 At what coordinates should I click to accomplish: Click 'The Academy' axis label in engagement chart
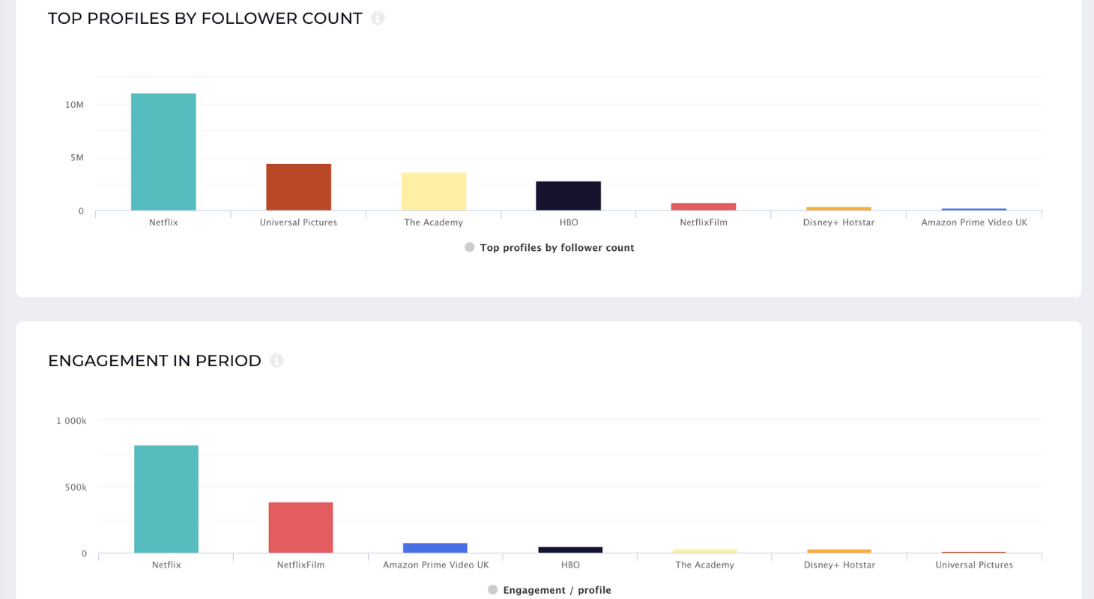tap(705, 565)
